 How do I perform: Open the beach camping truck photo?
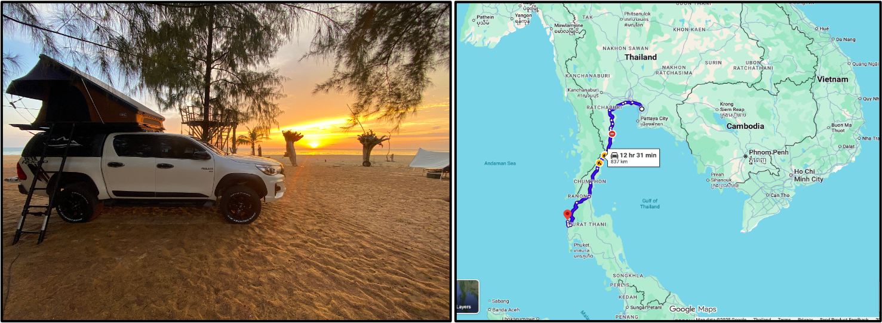[226, 162]
